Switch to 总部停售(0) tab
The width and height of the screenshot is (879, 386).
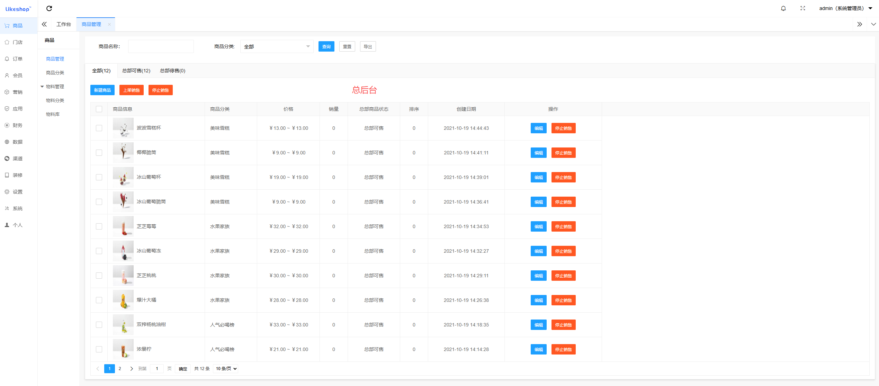[172, 71]
